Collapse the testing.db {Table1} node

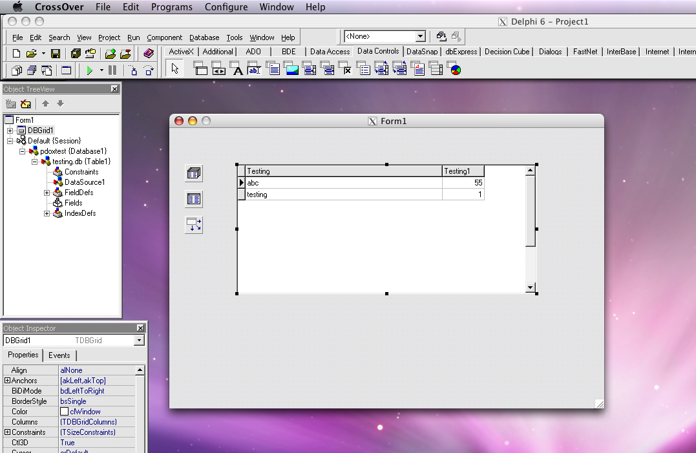(35, 162)
